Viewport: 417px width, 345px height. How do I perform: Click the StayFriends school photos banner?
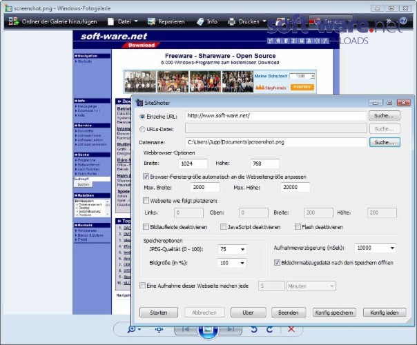pos(220,81)
